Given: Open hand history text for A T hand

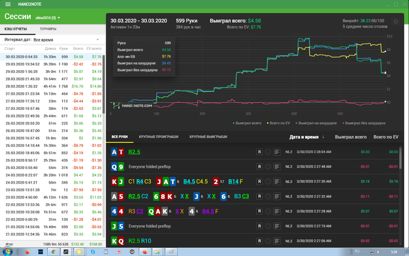Looking at the screenshot, I should (277, 152).
